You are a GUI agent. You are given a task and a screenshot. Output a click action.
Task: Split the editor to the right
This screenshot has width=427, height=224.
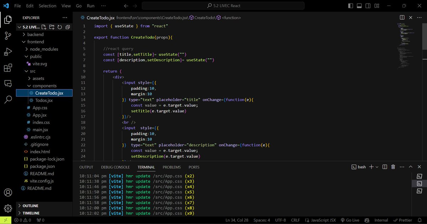402,17
